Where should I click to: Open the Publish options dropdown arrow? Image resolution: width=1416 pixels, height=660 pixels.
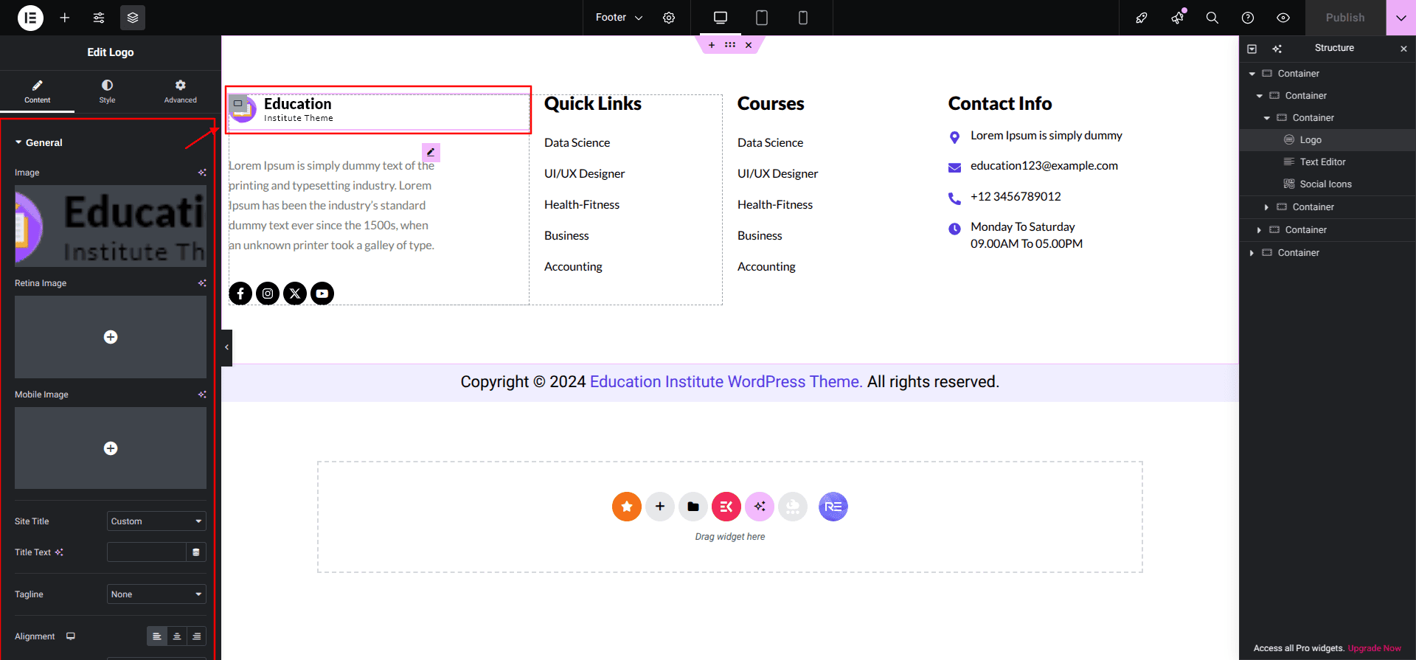pos(1401,18)
